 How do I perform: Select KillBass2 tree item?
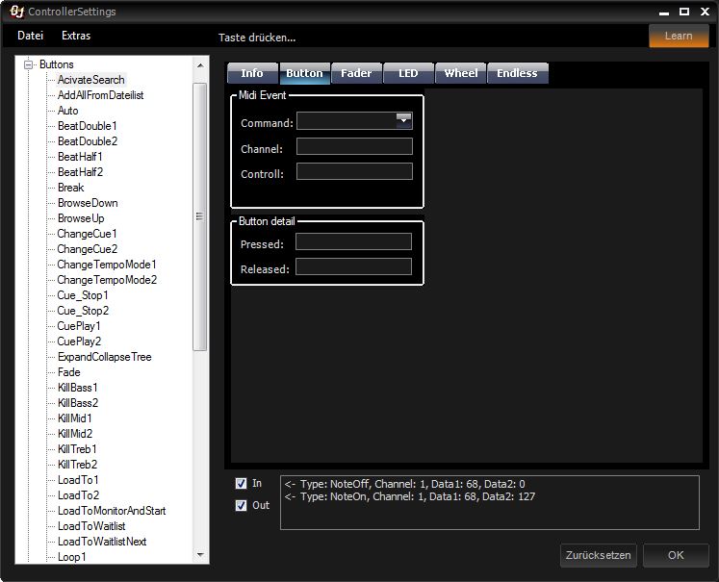[78, 403]
